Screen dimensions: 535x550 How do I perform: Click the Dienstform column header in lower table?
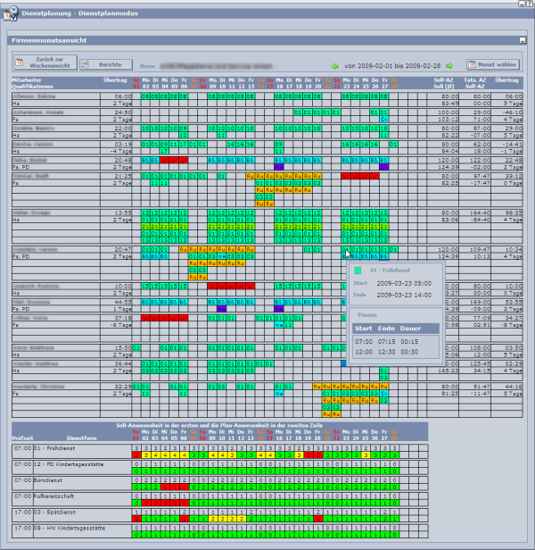[x=81, y=438]
